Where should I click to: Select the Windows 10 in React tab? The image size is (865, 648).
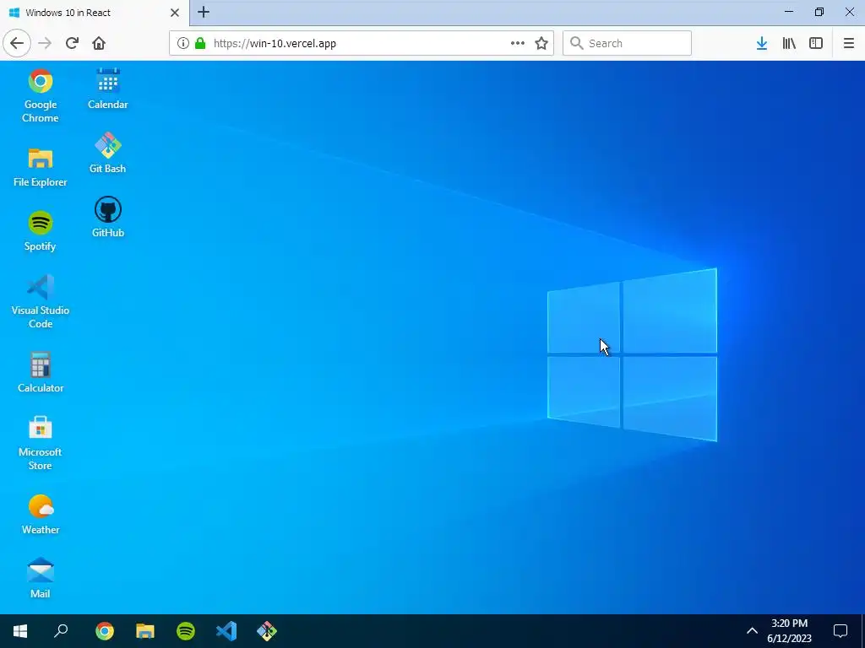[x=95, y=13]
